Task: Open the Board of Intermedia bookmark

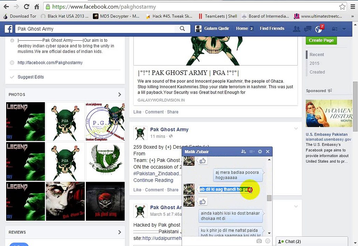Action: [265, 16]
